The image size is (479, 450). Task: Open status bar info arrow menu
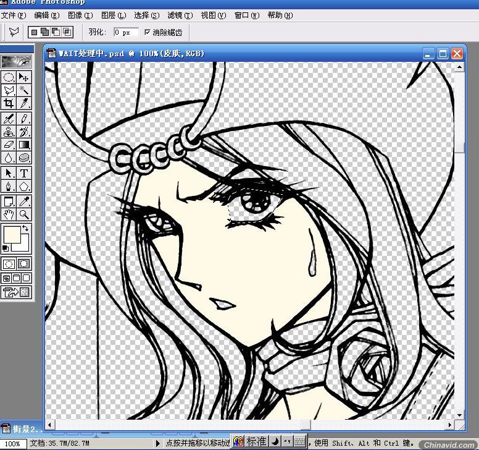[x=157, y=443]
